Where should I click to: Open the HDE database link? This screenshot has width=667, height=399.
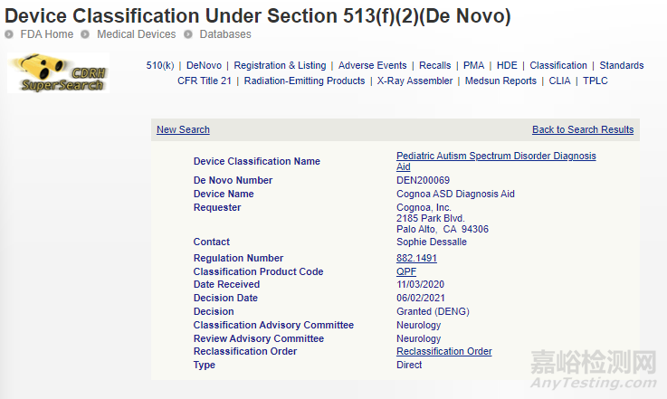coord(507,65)
